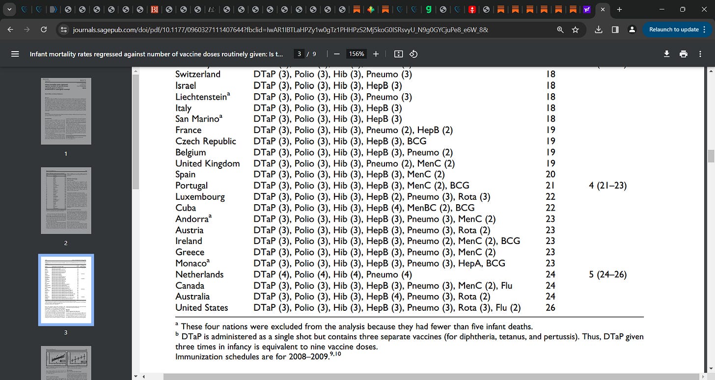Close the current active tab

pyautogui.click(x=603, y=9)
